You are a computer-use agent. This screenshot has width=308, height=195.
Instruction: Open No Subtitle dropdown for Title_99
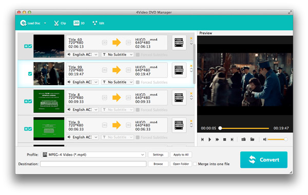coord(118,82)
